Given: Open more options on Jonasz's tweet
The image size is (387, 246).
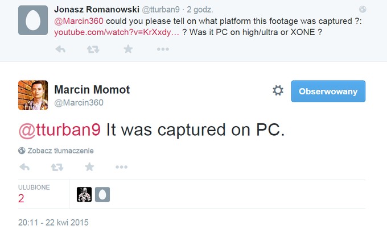Looking at the screenshot, I should 163,49.
